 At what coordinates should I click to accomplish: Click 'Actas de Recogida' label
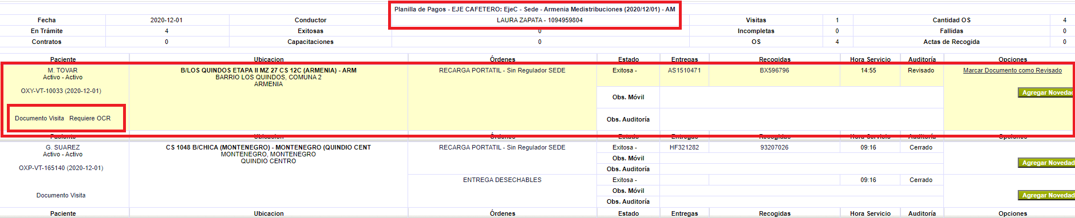click(951, 42)
